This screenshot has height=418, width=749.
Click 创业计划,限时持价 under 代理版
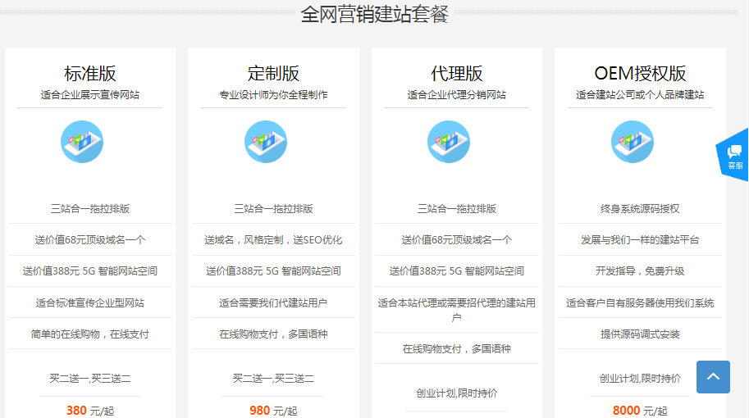[x=457, y=393]
